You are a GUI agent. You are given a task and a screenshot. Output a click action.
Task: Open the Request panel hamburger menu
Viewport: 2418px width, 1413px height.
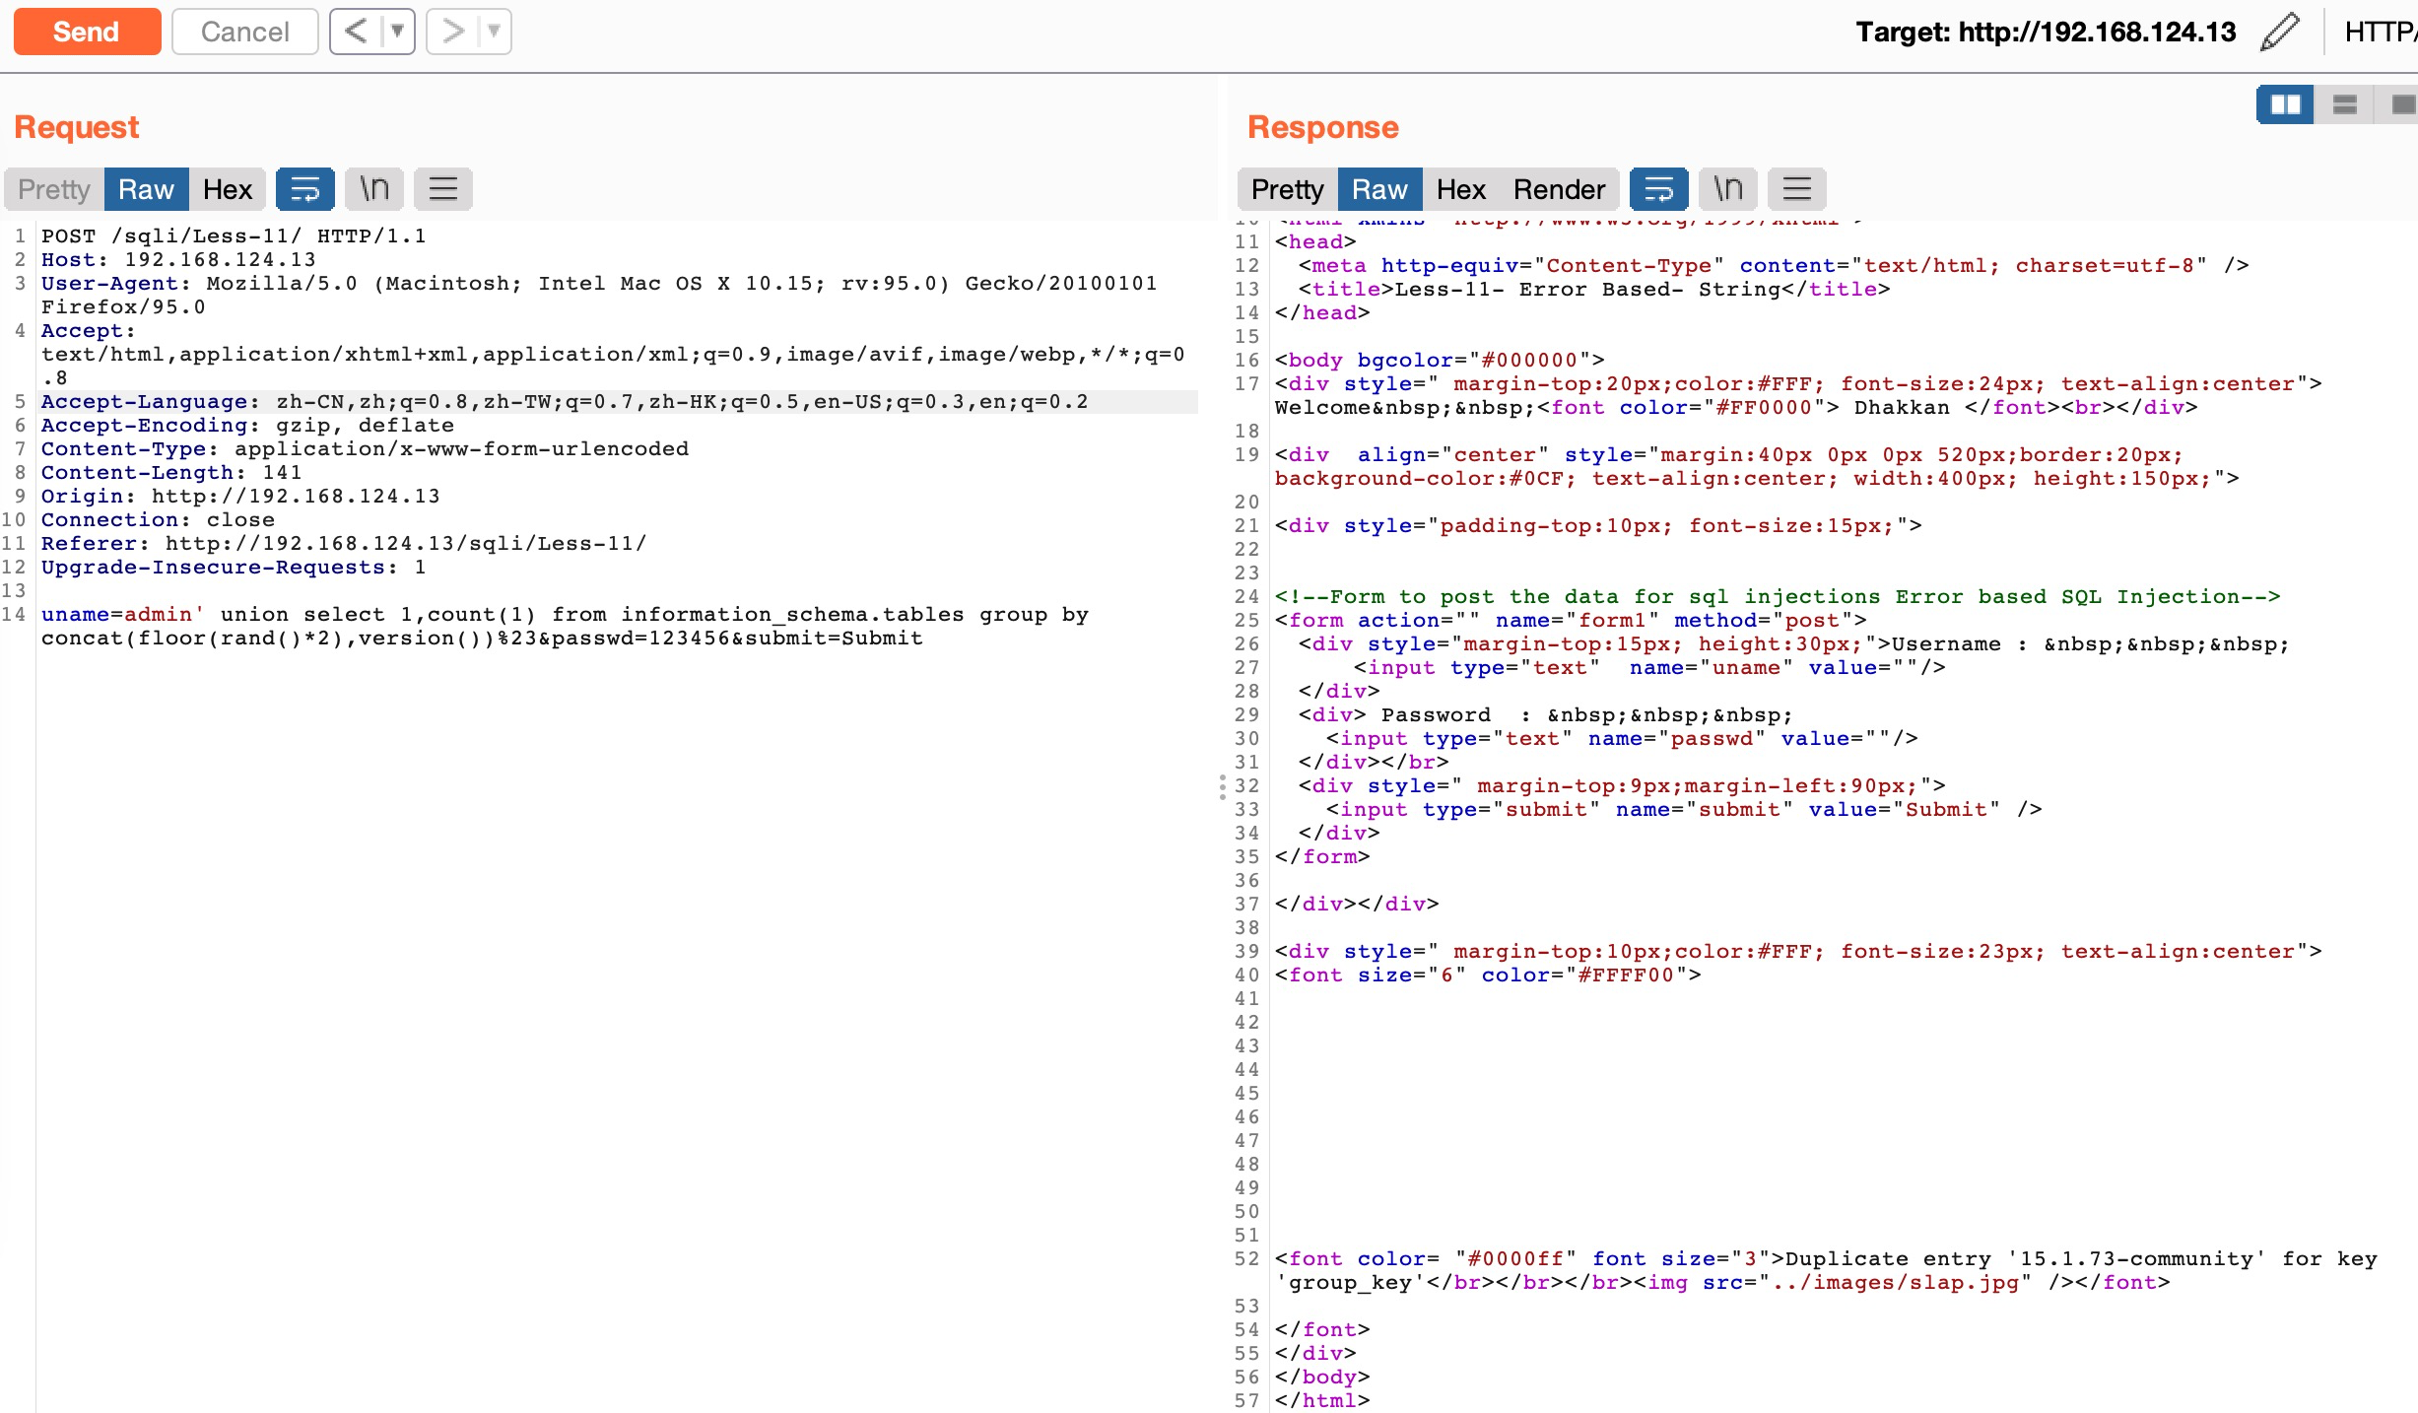point(443,189)
